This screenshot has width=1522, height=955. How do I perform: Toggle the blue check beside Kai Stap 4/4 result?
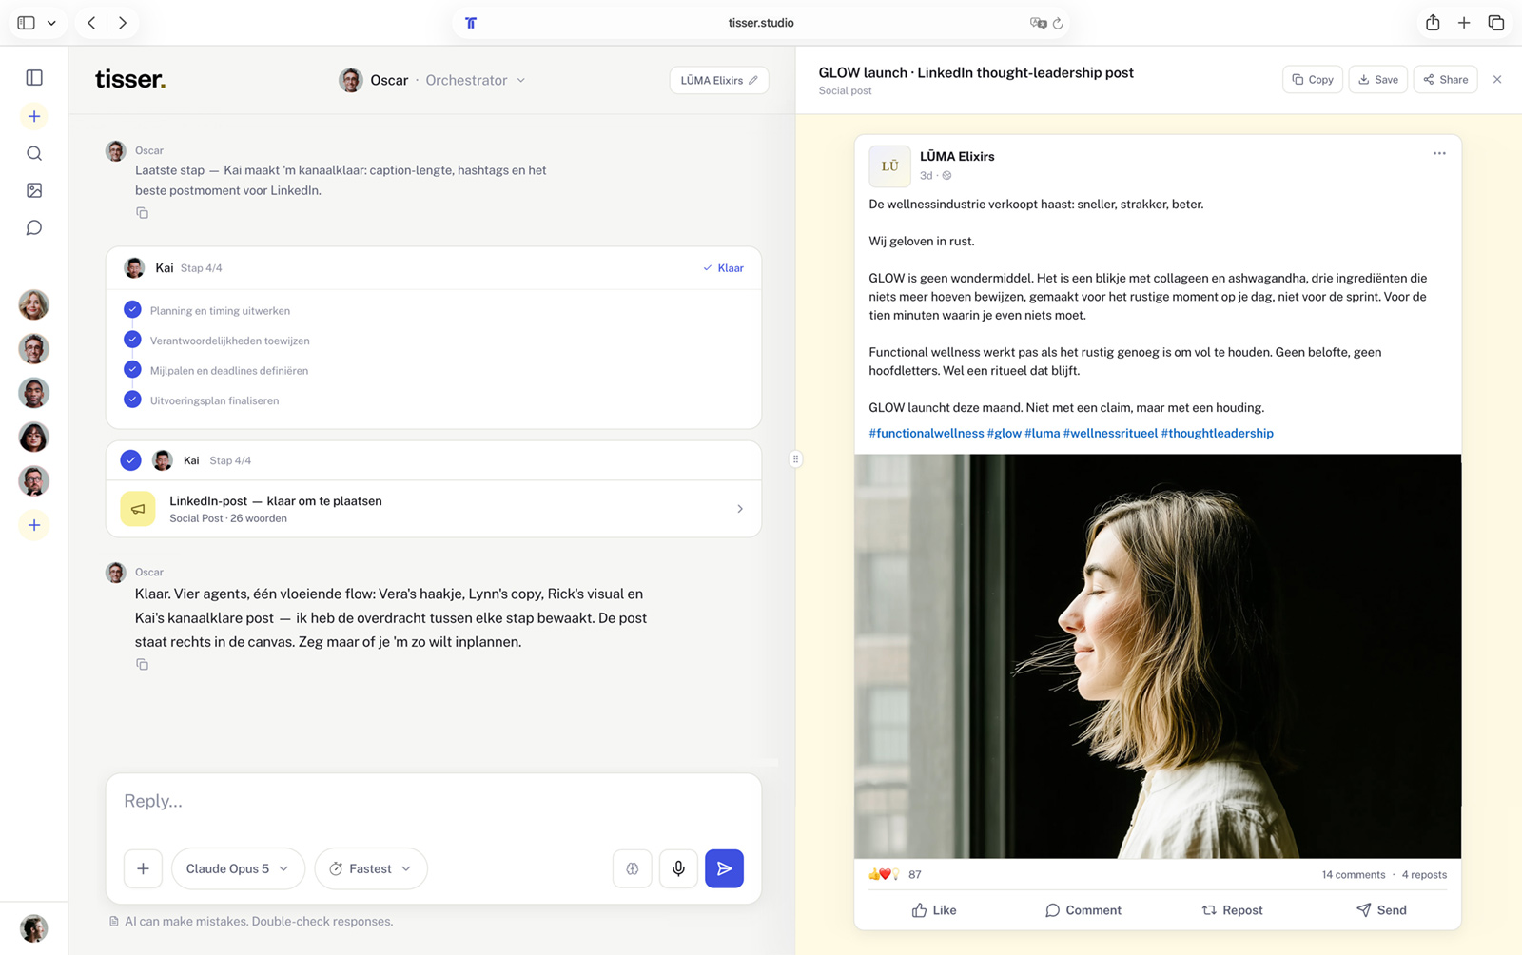[131, 460]
